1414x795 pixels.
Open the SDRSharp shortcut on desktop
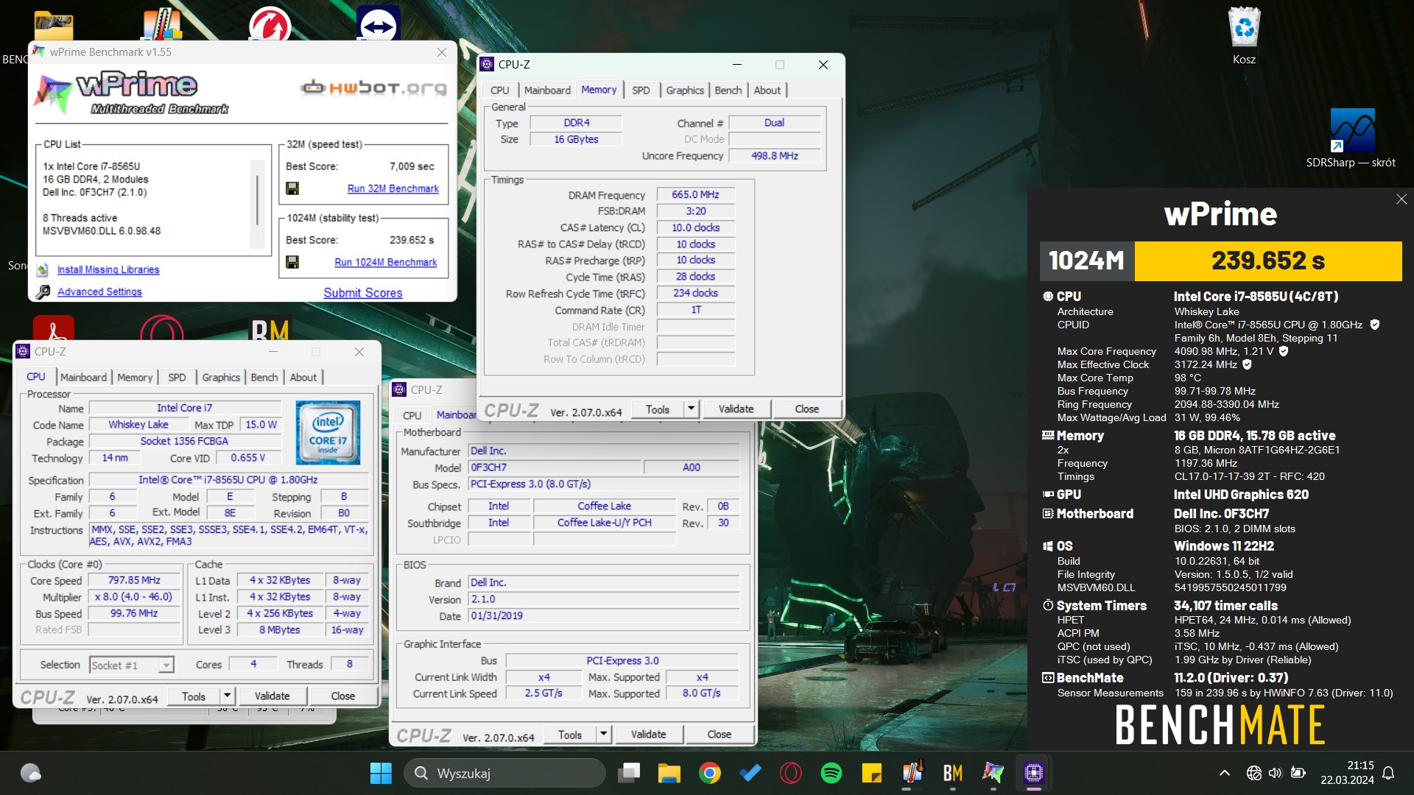tap(1351, 138)
